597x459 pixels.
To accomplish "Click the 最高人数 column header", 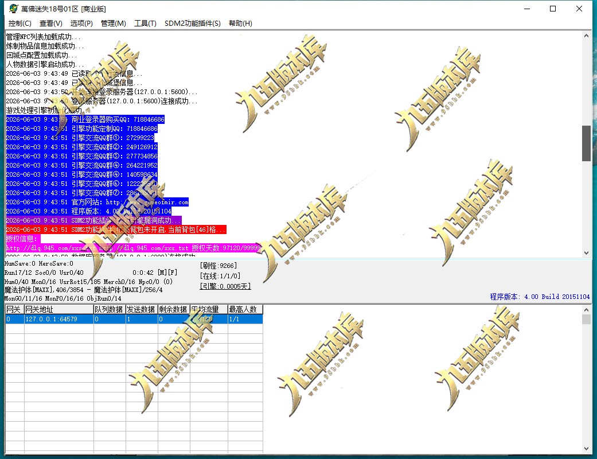I will coord(245,309).
